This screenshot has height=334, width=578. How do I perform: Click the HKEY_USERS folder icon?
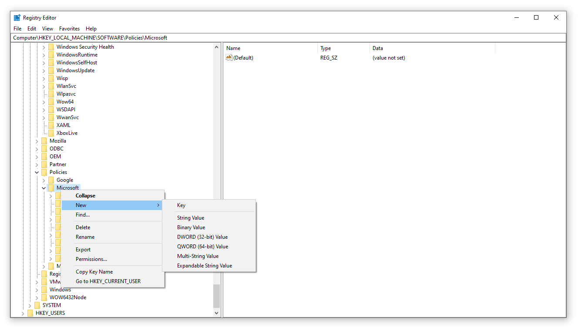click(x=30, y=313)
